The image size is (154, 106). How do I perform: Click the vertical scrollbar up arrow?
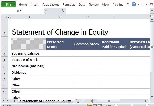[x=152, y=19]
